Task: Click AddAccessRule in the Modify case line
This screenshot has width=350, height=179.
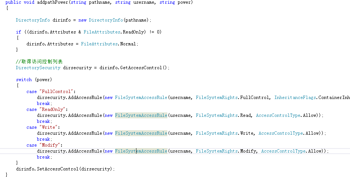Action: pos(85,151)
